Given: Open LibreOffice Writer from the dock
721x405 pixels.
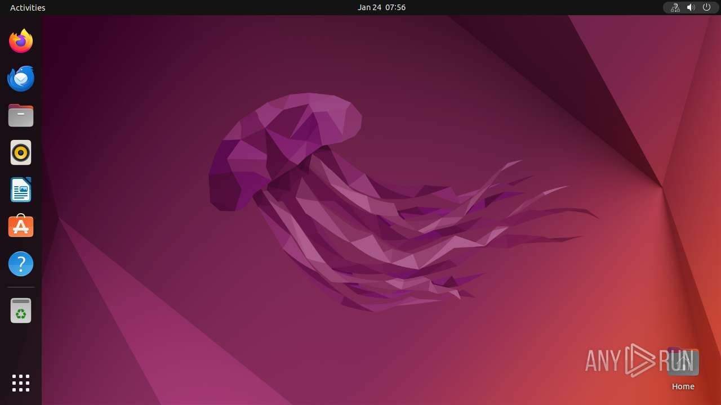Looking at the screenshot, I should tap(21, 190).
